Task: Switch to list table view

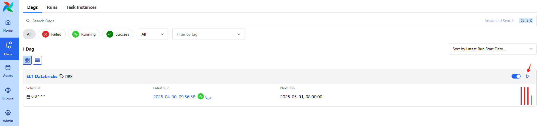Action: (37, 60)
